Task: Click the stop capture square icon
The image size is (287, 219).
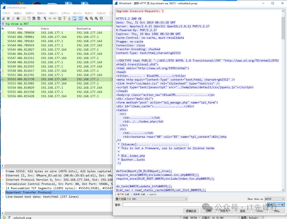Action: [8, 19]
